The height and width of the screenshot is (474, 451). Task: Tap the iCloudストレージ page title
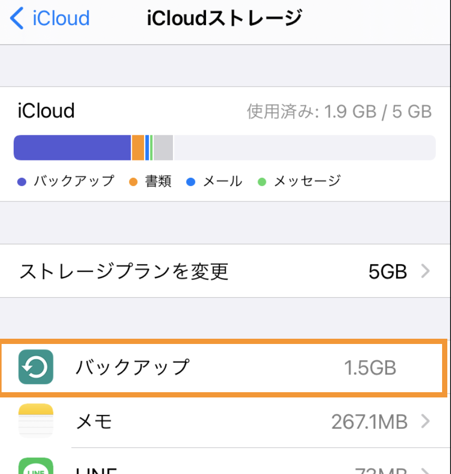coord(224,18)
